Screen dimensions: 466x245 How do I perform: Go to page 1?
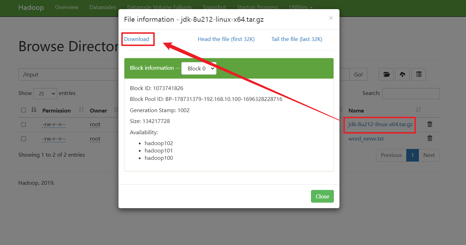(413, 155)
